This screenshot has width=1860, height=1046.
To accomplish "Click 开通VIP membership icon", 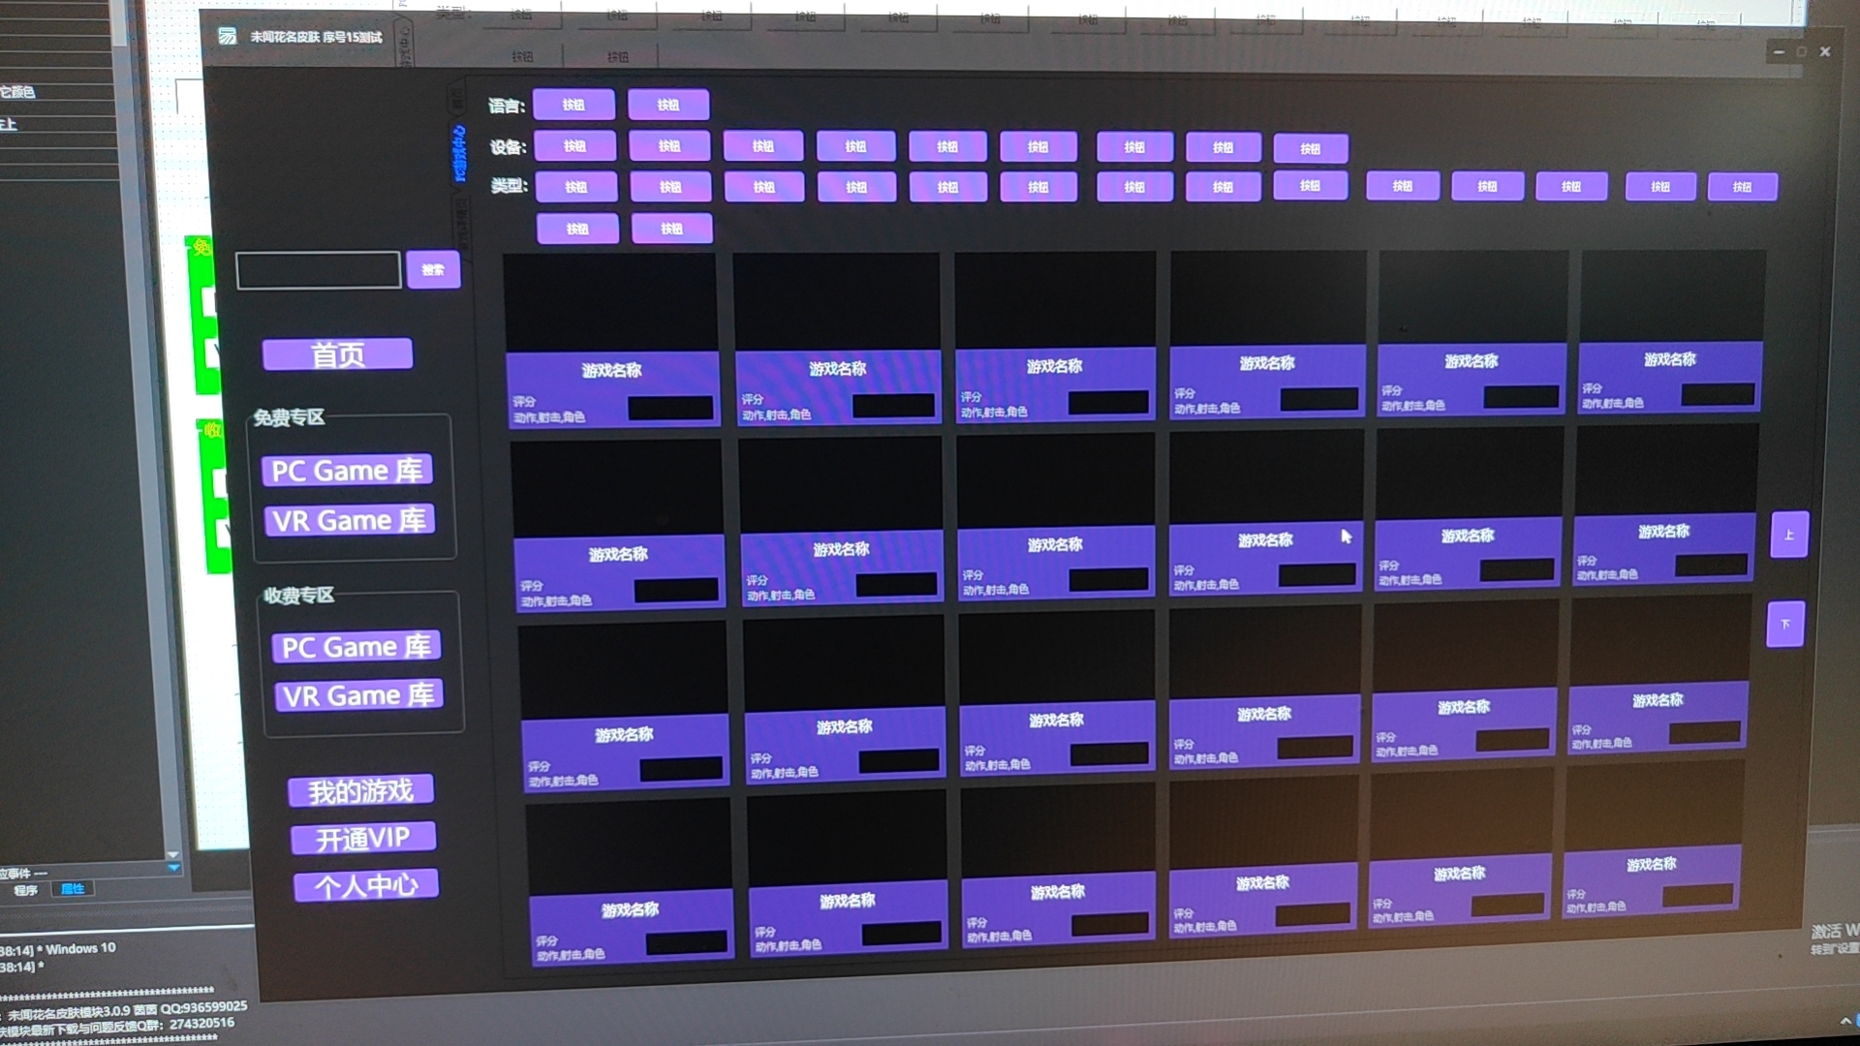I will point(365,837).
